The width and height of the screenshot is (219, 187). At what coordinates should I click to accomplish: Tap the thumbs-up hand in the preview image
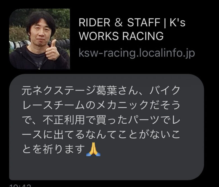[52, 50]
